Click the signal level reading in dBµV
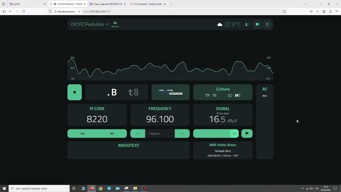 pyautogui.click(x=223, y=119)
